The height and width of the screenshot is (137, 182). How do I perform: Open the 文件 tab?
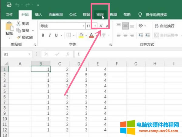pyautogui.click(x=9, y=15)
